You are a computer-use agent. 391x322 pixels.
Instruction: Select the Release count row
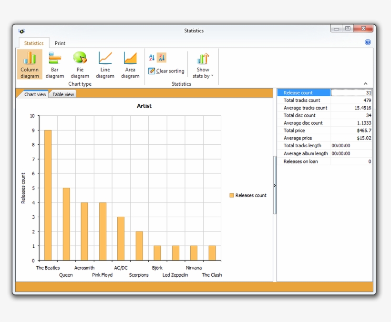325,92
